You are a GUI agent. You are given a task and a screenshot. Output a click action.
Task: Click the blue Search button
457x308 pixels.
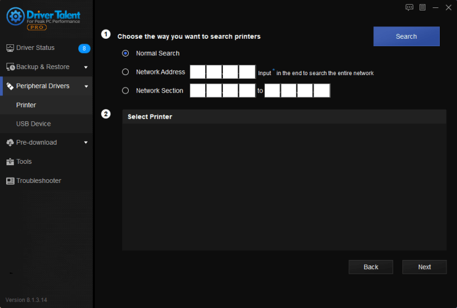(x=406, y=36)
